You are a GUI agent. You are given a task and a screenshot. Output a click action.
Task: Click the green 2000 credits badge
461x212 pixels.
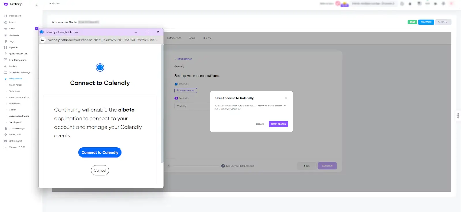[413, 22]
